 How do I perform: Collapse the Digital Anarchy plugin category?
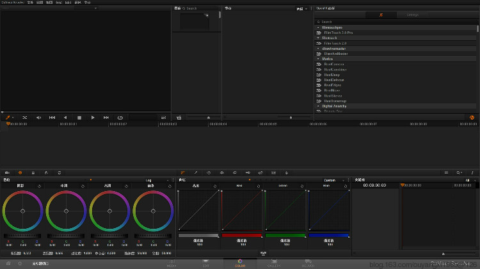(319, 105)
